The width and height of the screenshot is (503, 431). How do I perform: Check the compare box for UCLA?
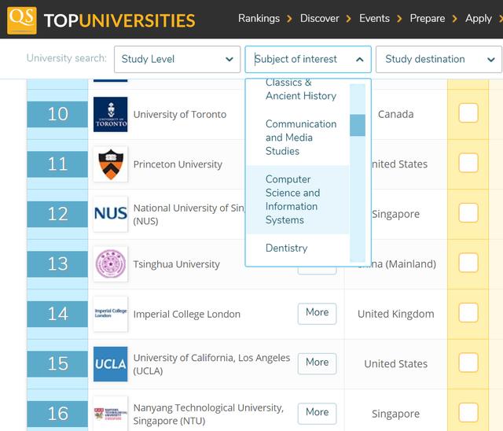point(468,363)
